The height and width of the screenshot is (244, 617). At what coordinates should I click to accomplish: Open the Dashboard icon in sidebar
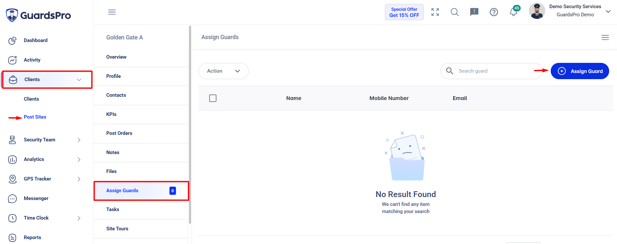point(12,40)
